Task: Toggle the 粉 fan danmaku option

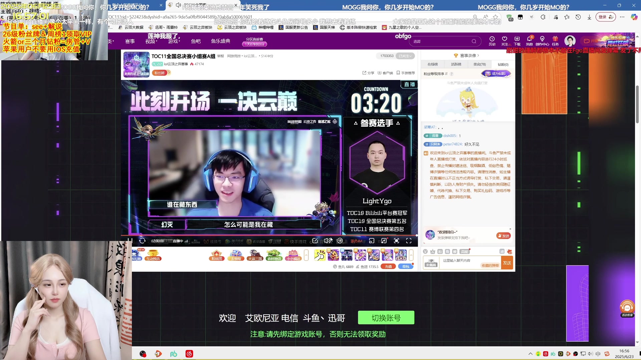Action: coord(440,252)
